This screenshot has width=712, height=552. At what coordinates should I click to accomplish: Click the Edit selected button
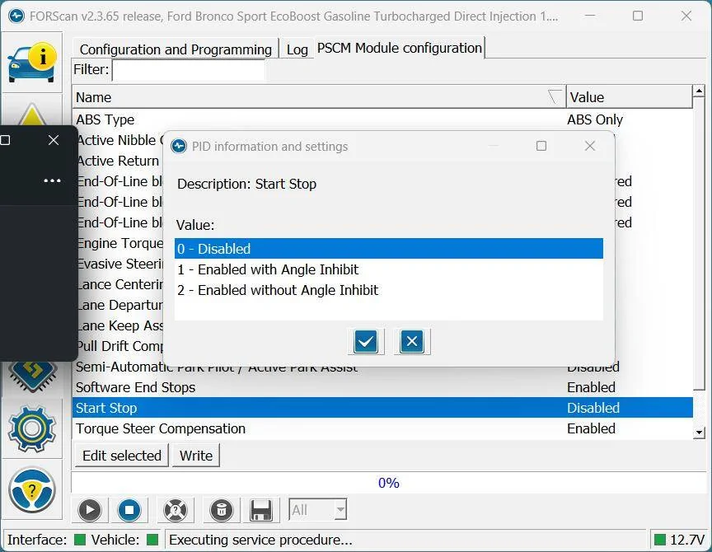tap(122, 456)
